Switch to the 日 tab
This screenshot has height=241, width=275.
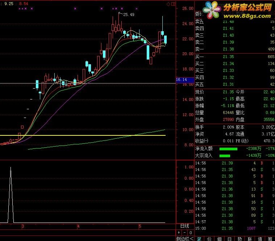pos(229,239)
